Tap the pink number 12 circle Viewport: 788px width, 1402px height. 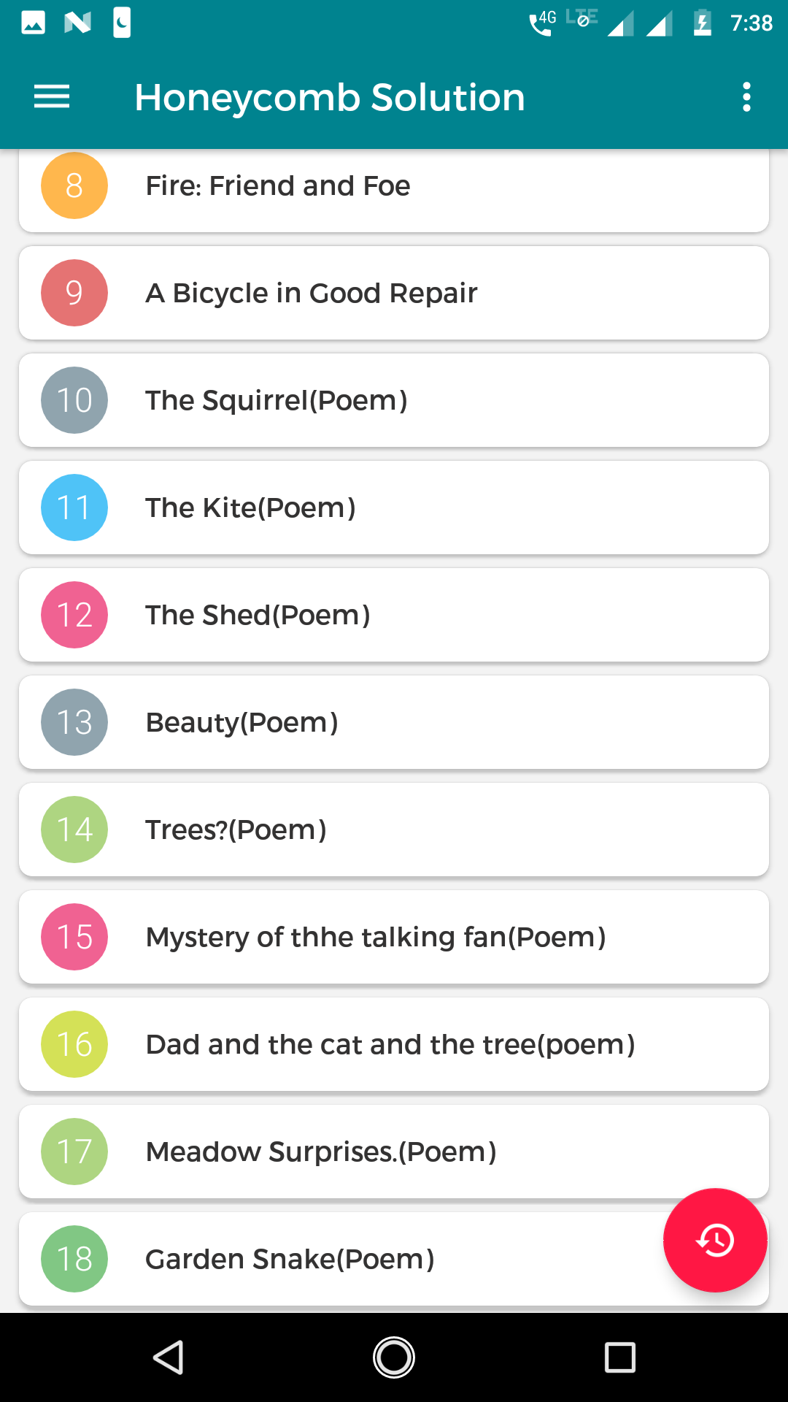pos(74,615)
